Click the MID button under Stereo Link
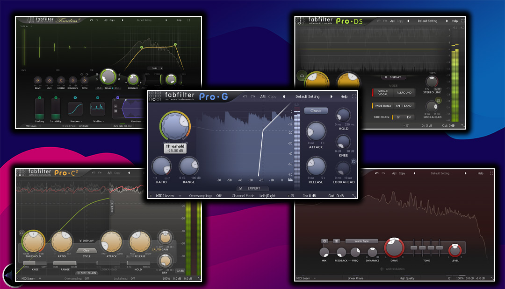 coord(438,89)
